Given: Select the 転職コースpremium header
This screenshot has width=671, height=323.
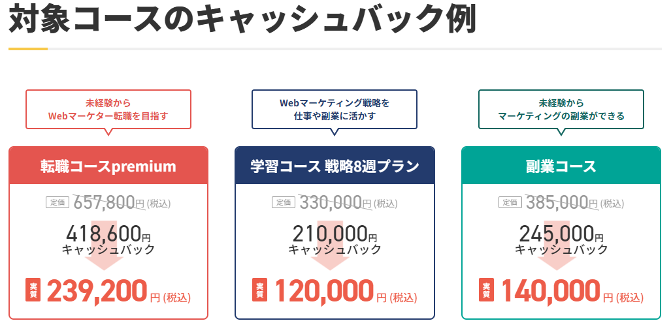Looking at the screenshot, I should tap(108, 166).
